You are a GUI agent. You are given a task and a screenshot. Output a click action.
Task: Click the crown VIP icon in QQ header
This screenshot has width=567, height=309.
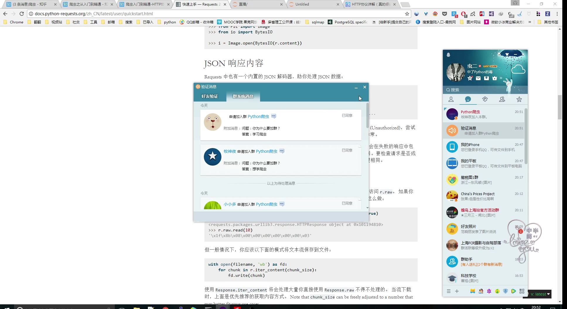tap(495, 78)
